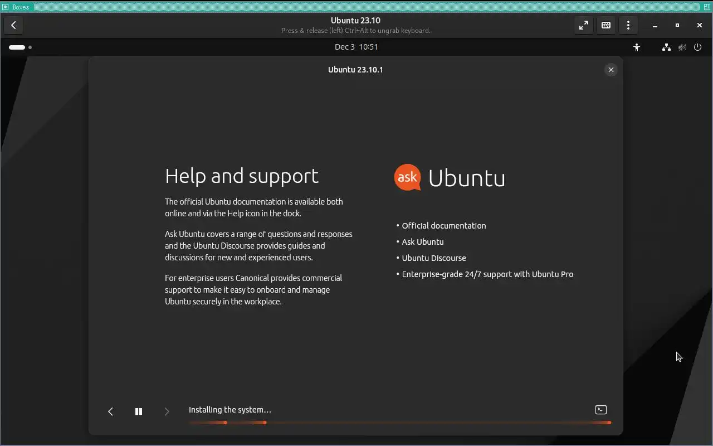Click the Boxes app icon in title bar
713x446 pixels.
(6, 7)
